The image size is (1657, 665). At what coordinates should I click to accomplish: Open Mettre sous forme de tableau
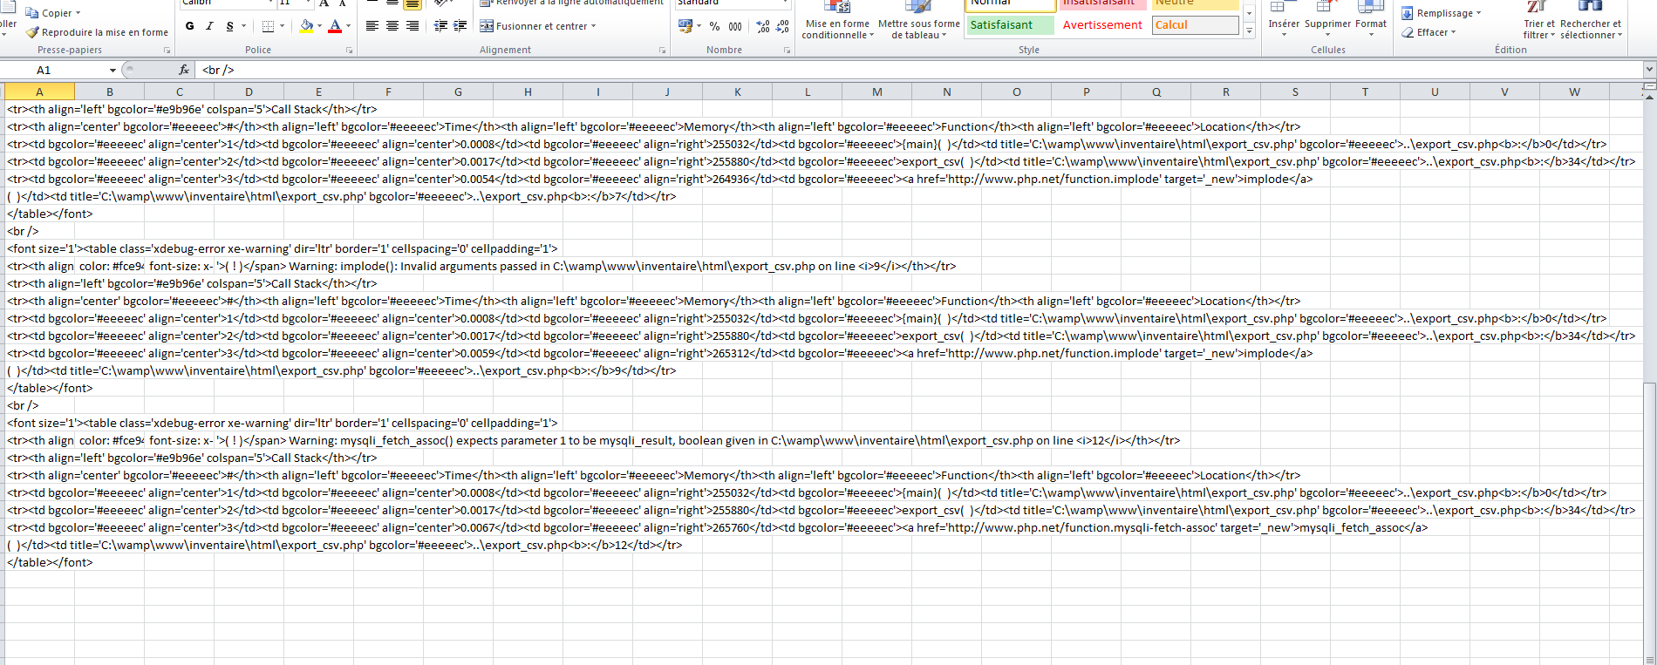click(x=918, y=22)
